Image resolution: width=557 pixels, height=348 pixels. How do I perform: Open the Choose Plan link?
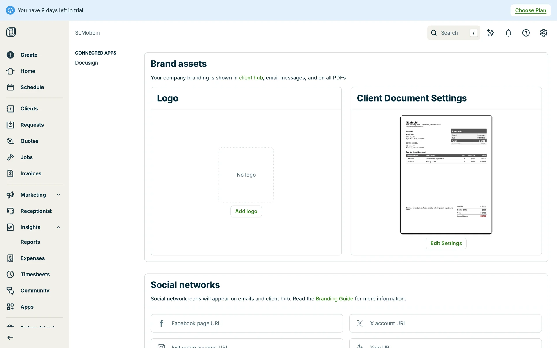point(530,10)
